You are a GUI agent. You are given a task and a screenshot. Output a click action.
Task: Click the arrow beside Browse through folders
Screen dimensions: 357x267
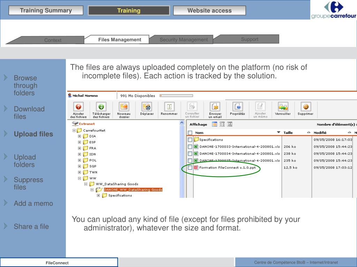(x=6, y=78)
